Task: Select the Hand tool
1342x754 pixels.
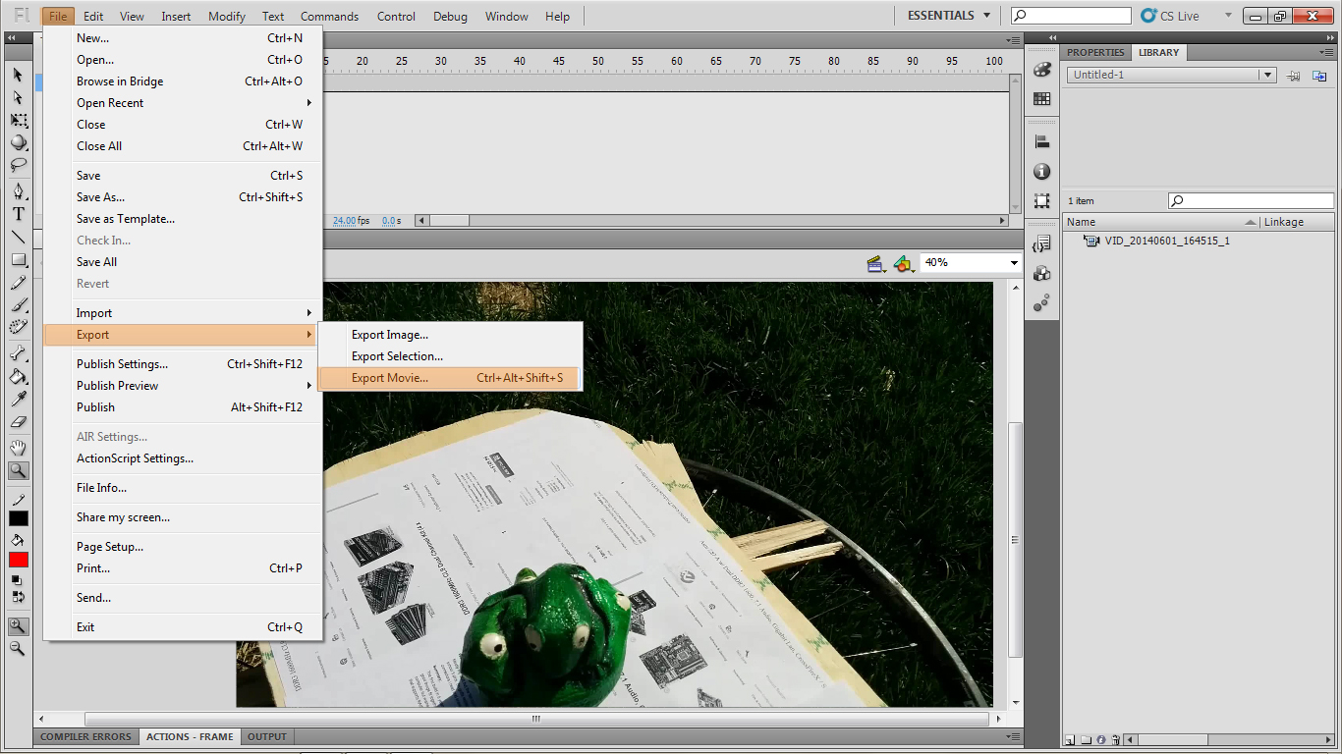Action: tap(18, 448)
